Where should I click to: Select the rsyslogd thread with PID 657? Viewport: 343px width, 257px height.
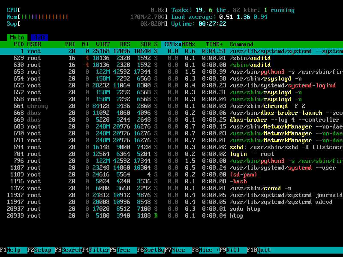coord(171,92)
